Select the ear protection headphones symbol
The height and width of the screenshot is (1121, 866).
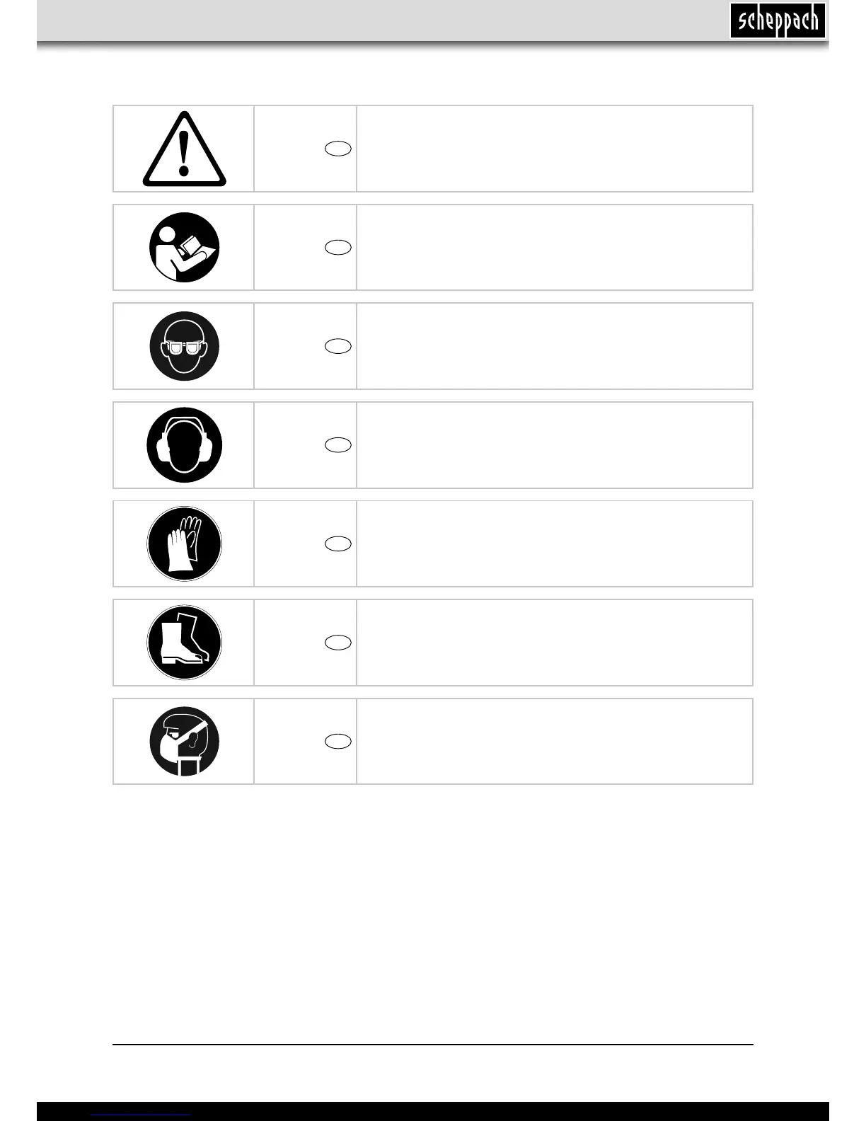184,445
